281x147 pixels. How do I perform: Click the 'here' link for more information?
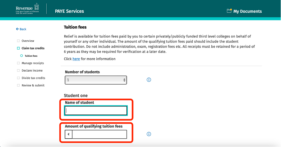tap(76, 59)
